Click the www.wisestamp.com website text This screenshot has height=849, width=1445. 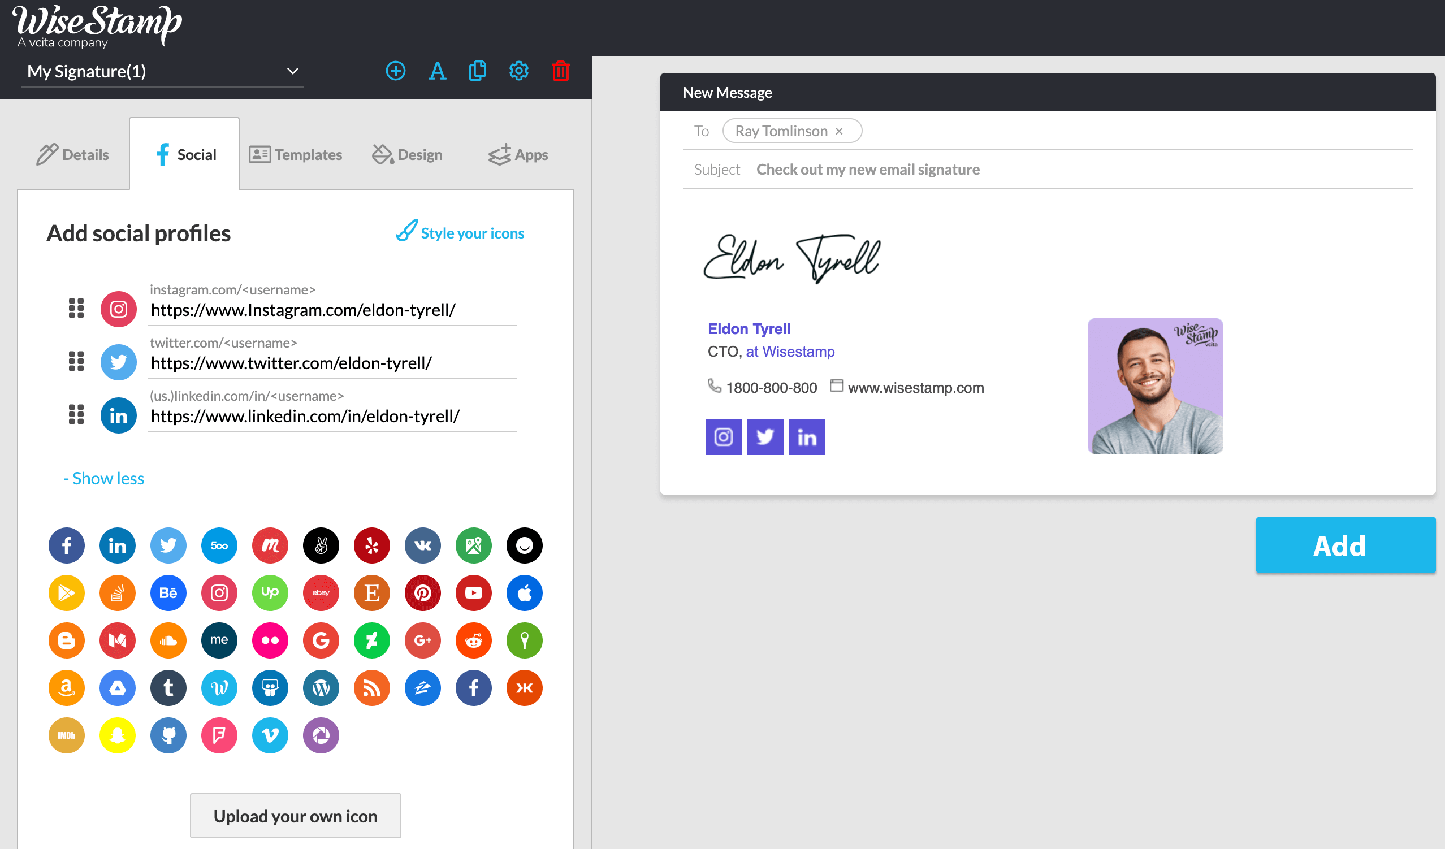pos(916,388)
